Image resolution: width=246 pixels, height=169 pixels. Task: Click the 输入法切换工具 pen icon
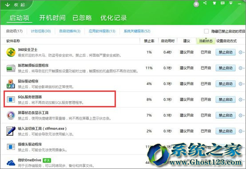coord(11,131)
